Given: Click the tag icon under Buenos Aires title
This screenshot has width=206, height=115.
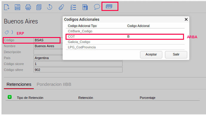Looking at the screenshot, I should point(7,32).
